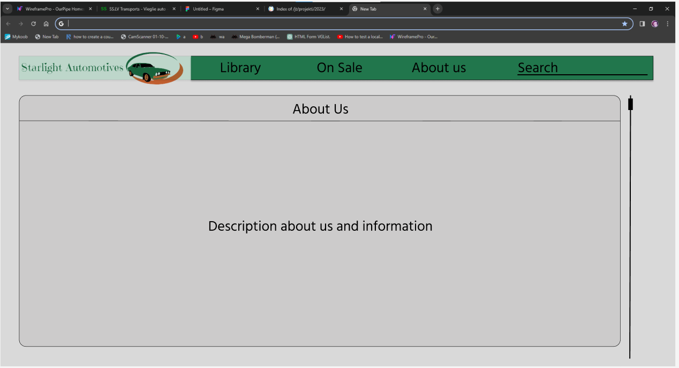The image size is (679, 368).
Task: Switch to SS.LV Transports tab
Action: pyautogui.click(x=137, y=9)
